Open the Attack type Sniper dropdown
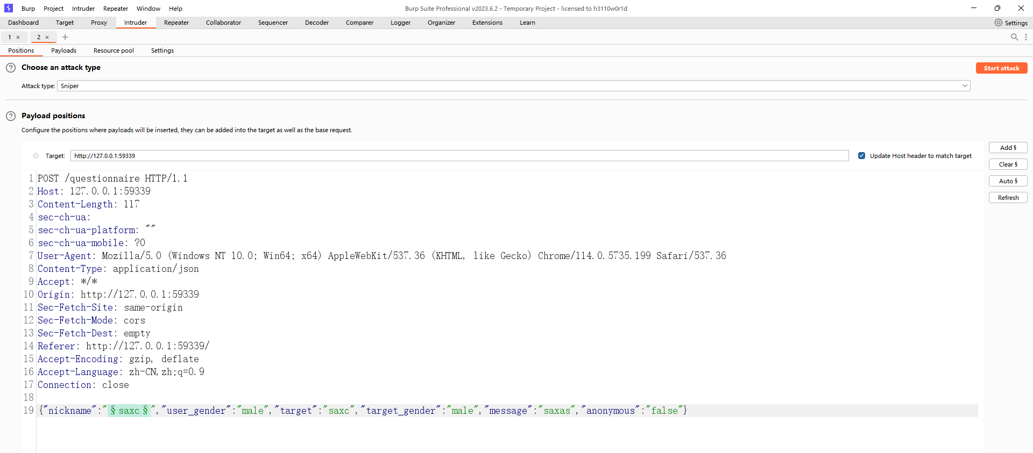Image resolution: width=1033 pixels, height=453 pixels. 514,86
